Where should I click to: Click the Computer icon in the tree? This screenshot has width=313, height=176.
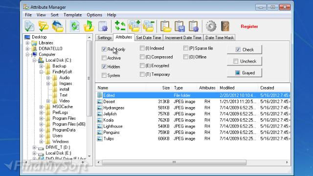(x=34, y=54)
